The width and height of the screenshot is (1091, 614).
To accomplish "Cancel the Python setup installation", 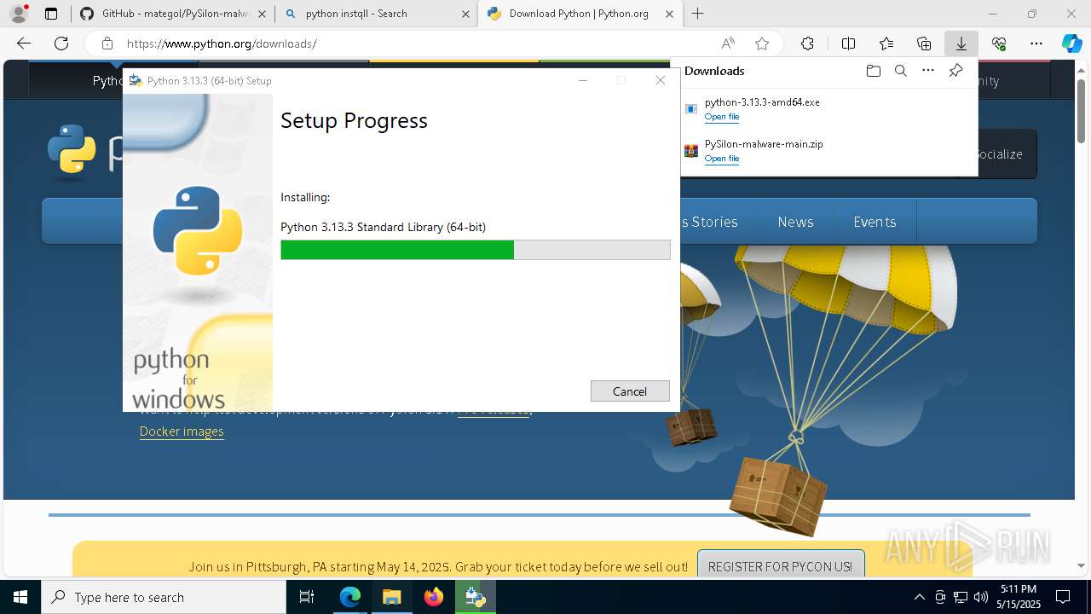I will (630, 391).
